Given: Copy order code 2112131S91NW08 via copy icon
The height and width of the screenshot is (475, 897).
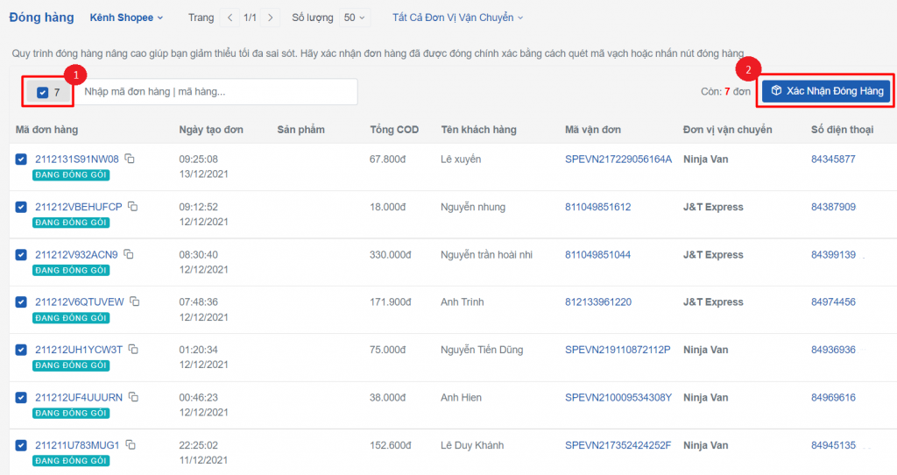Looking at the screenshot, I should click(130, 159).
